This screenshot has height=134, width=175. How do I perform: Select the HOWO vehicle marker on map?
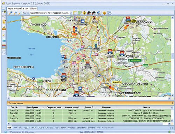[x=110, y=52]
